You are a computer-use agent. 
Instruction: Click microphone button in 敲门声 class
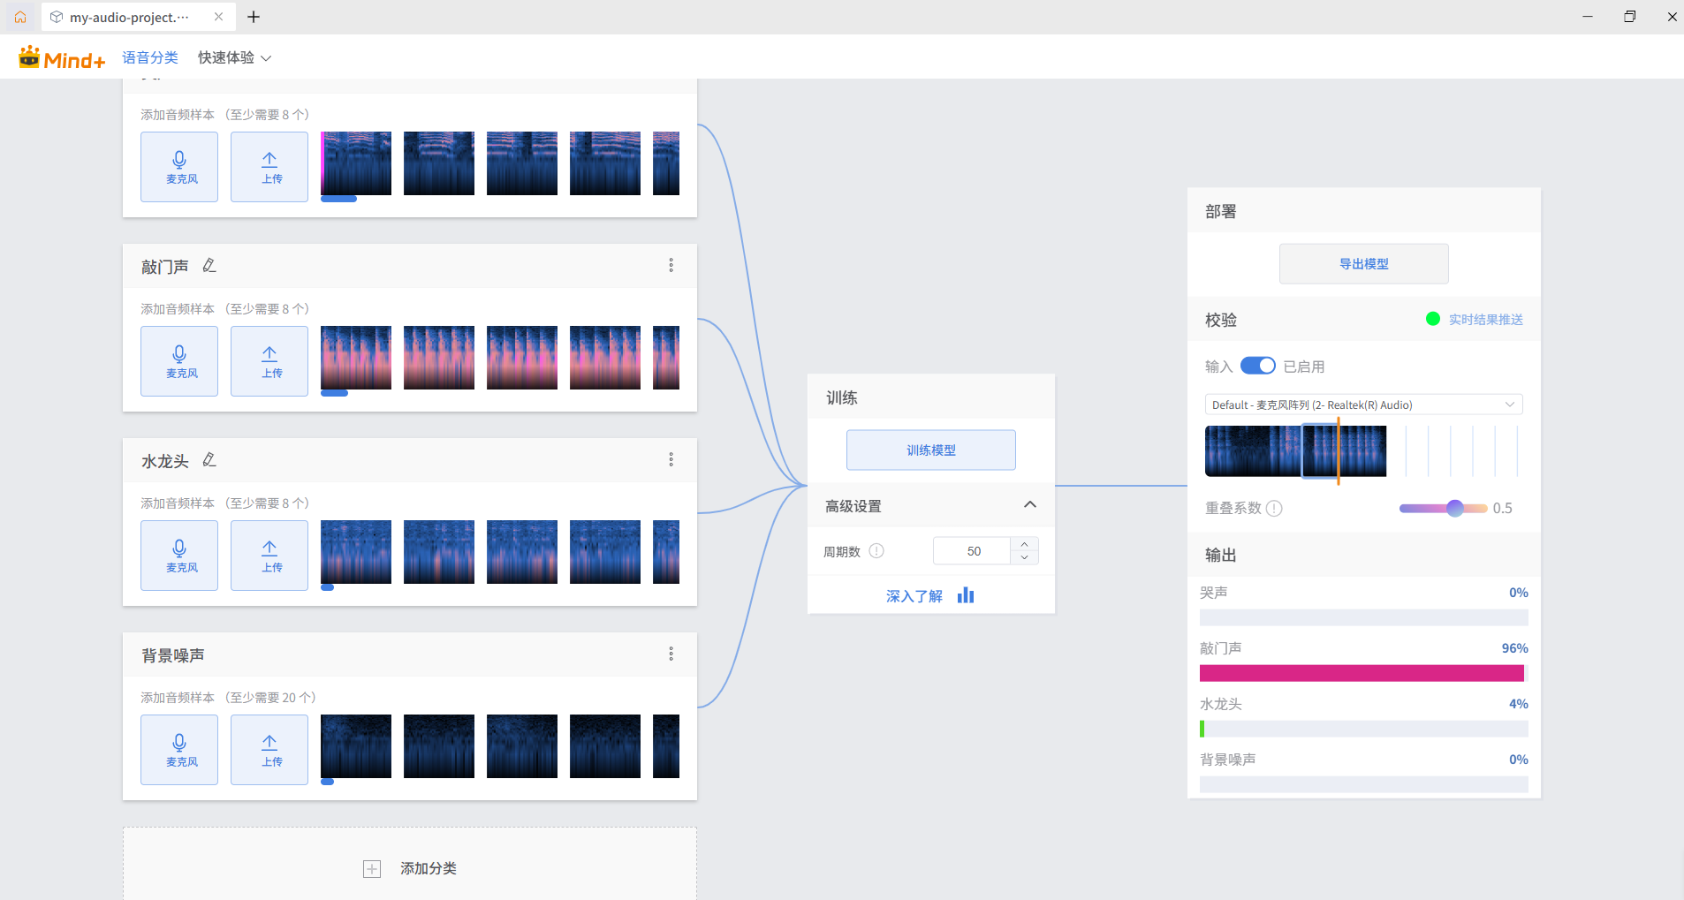coord(179,361)
